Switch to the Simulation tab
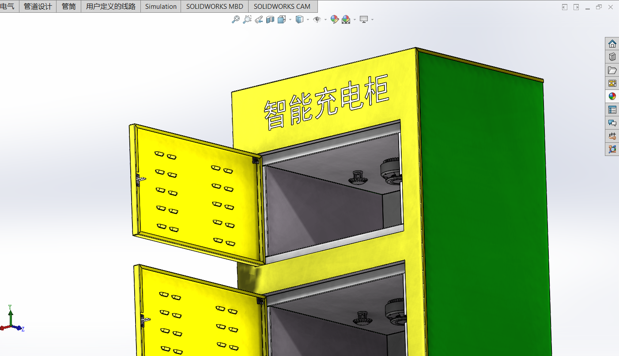The height and width of the screenshot is (356, 619). tap(161, 7)
